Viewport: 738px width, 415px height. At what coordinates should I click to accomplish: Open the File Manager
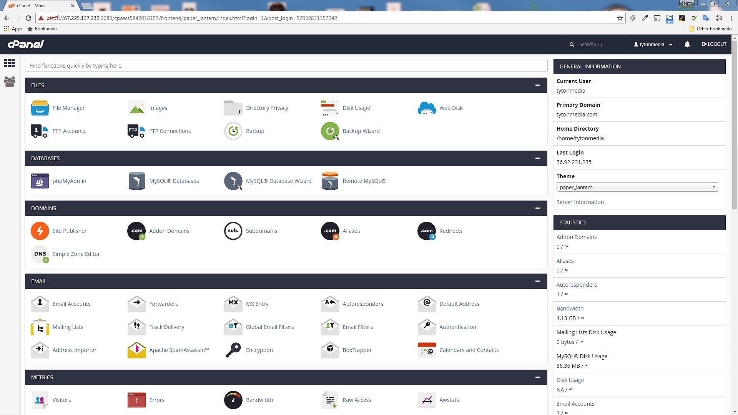(x=68, y=108)
